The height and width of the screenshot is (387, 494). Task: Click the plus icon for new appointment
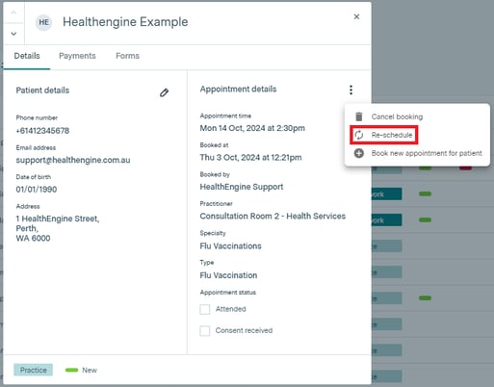coord(359,153)
